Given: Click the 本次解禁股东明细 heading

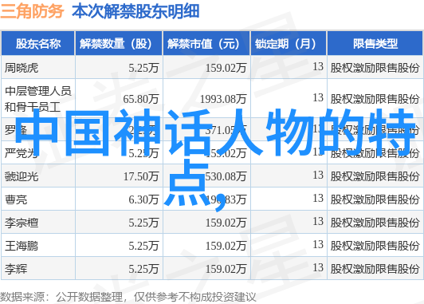Looking at the screenshot, I should (135, 11).
